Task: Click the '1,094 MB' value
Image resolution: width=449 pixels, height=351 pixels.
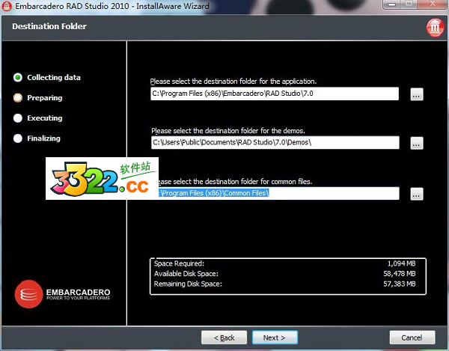Action: click(x=401, y=263)
